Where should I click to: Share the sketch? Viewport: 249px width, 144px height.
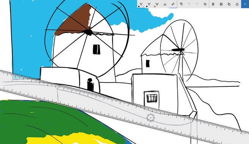click(237, 4)
